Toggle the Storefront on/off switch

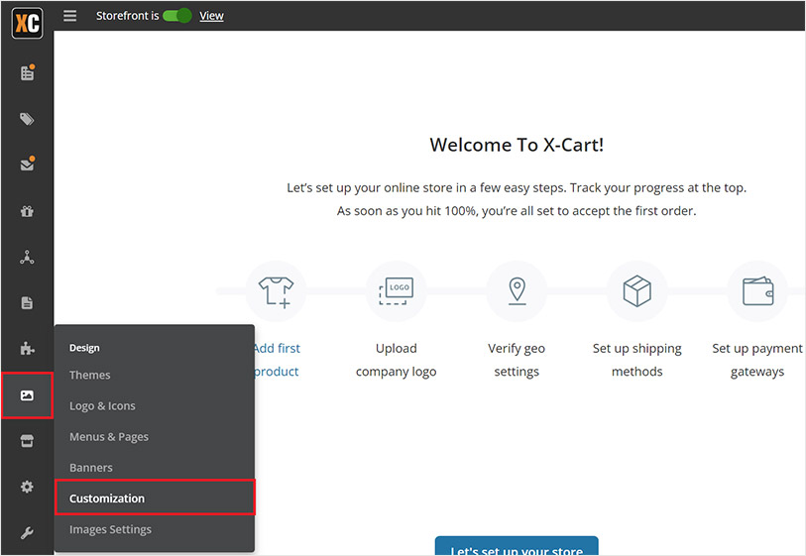pyautogui.click(x=177, y=16)
